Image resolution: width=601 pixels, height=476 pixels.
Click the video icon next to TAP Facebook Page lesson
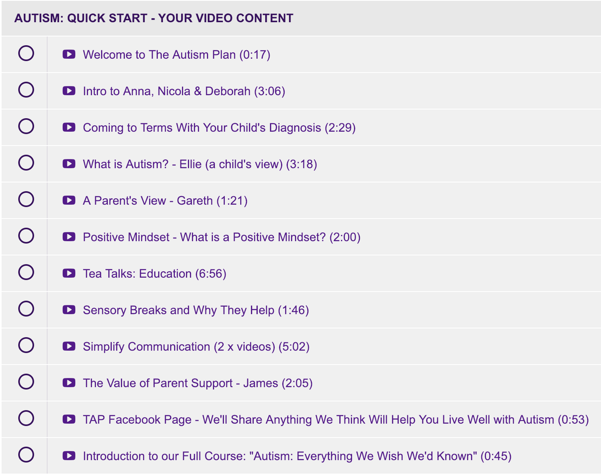pyautogui.click(x=69, y=419)
